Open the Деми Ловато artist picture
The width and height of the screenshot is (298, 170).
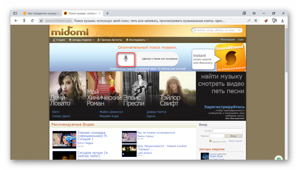pos(68,89)
